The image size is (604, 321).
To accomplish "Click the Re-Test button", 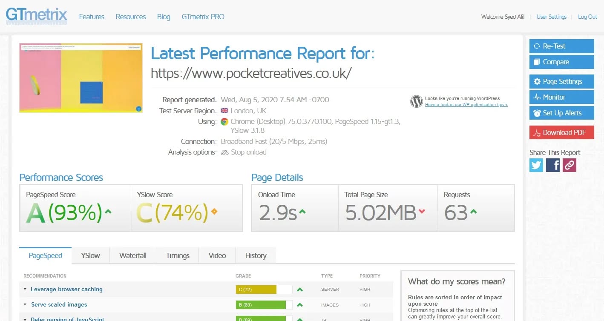I will [x=561, y=46].
